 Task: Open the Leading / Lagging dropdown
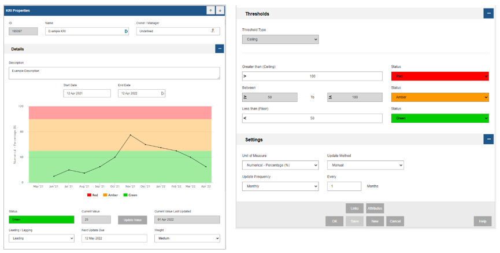tap(42, 239)
